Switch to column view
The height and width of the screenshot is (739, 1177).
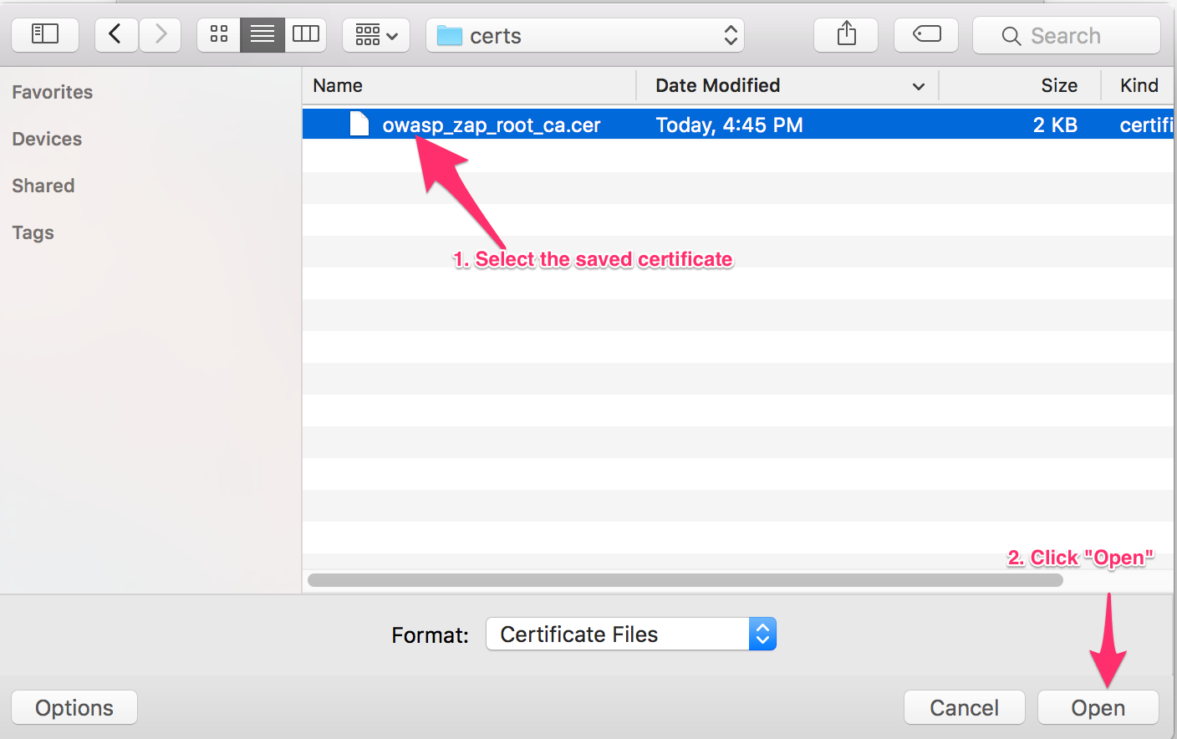coord(305,34)
